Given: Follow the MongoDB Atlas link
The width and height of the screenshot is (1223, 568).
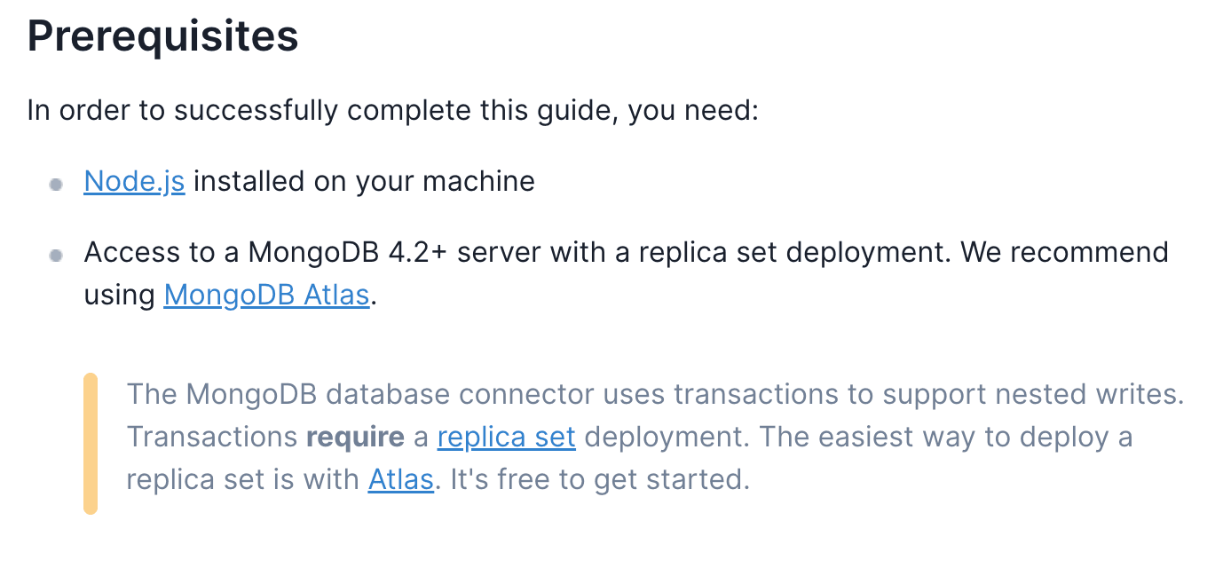Looking at the screenshot, I should (266, 295).
